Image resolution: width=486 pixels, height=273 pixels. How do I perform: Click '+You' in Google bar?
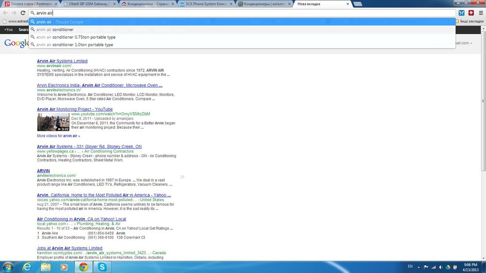point(8,30)
